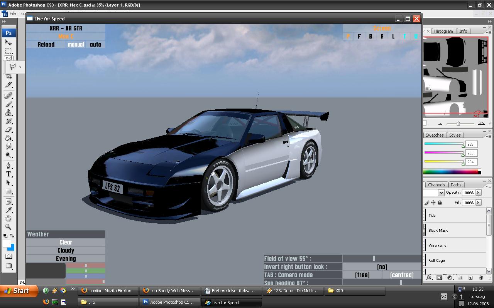Select the Move tool in Photoshop
Viewport: 494px width, 308px height.
point(8,42)
